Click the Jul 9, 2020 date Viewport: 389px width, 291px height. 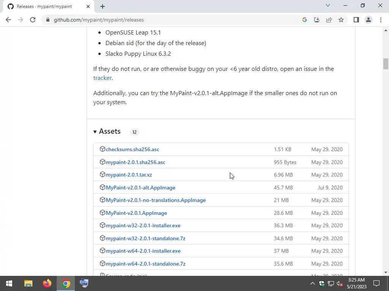tap(330, 188)
